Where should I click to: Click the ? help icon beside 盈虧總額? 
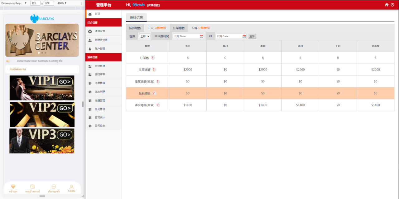coord(154,93)
